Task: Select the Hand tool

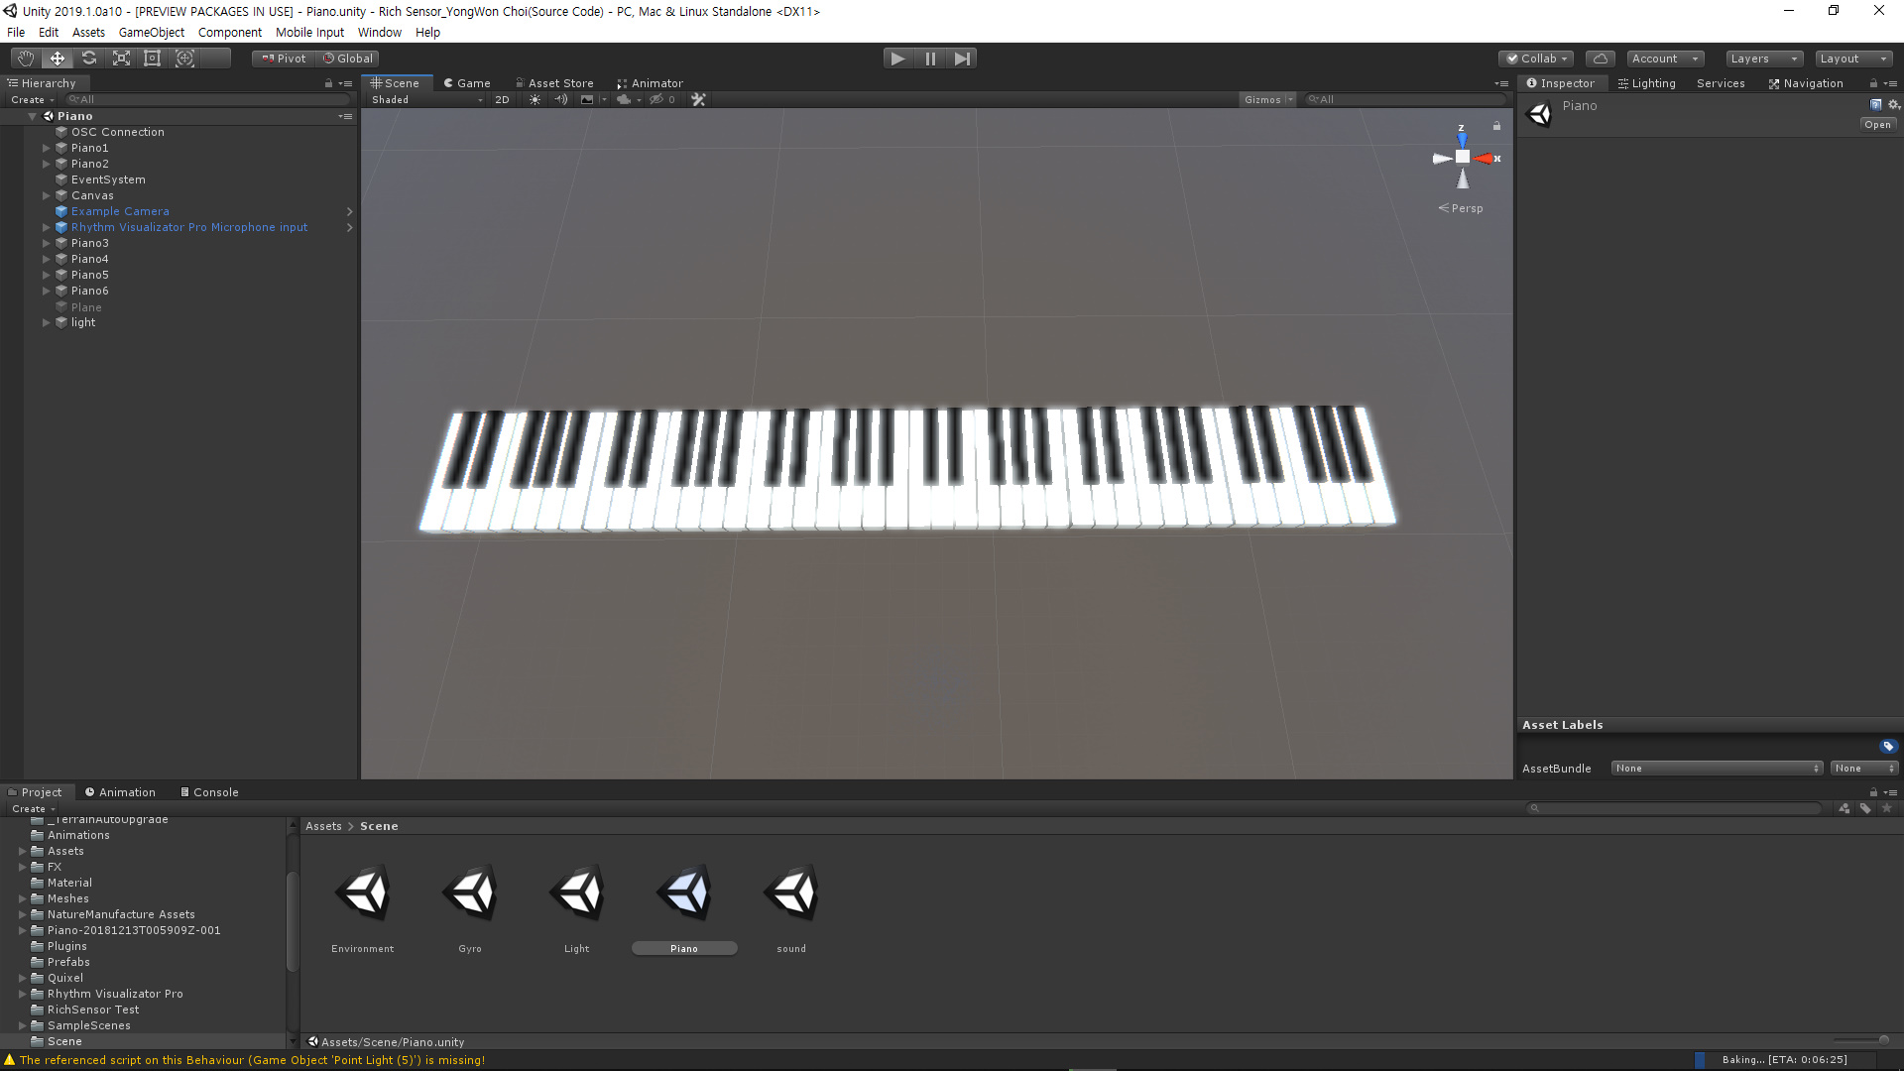Action: [x=26, y=59]
